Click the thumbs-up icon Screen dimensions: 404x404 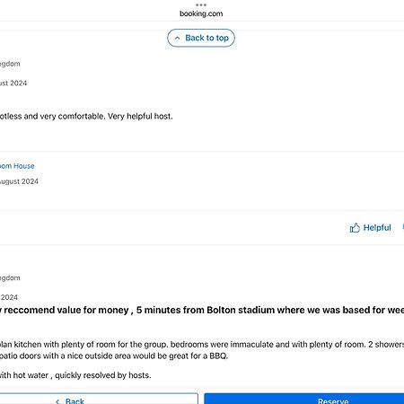coord(355,228)
